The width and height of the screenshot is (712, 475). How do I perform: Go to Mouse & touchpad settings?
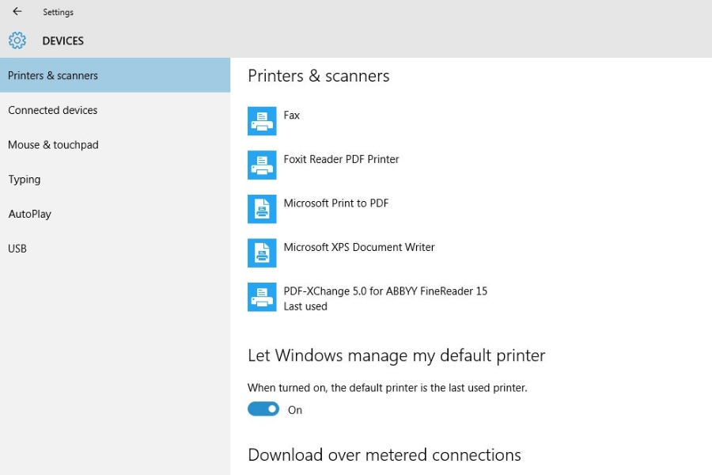coord(53,145)
